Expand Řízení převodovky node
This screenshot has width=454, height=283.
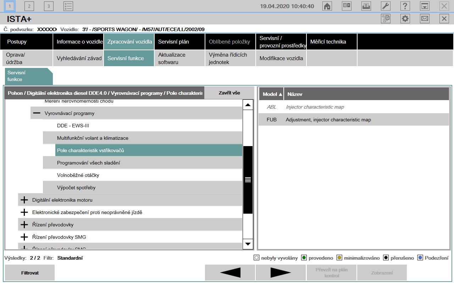pyautogui.click(x=24, y=225)
